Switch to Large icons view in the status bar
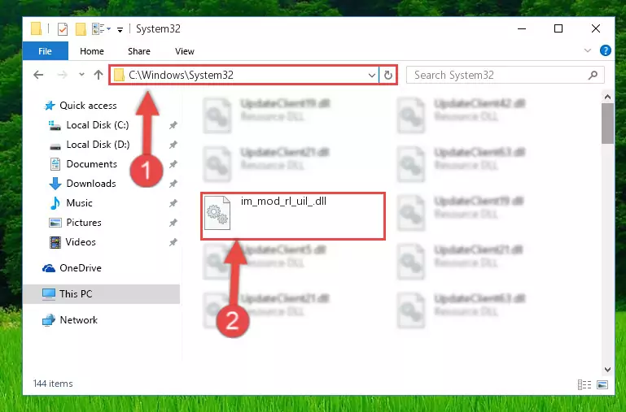Image resolution: width=626 pixels, height=412 pixels. point(602,384)
